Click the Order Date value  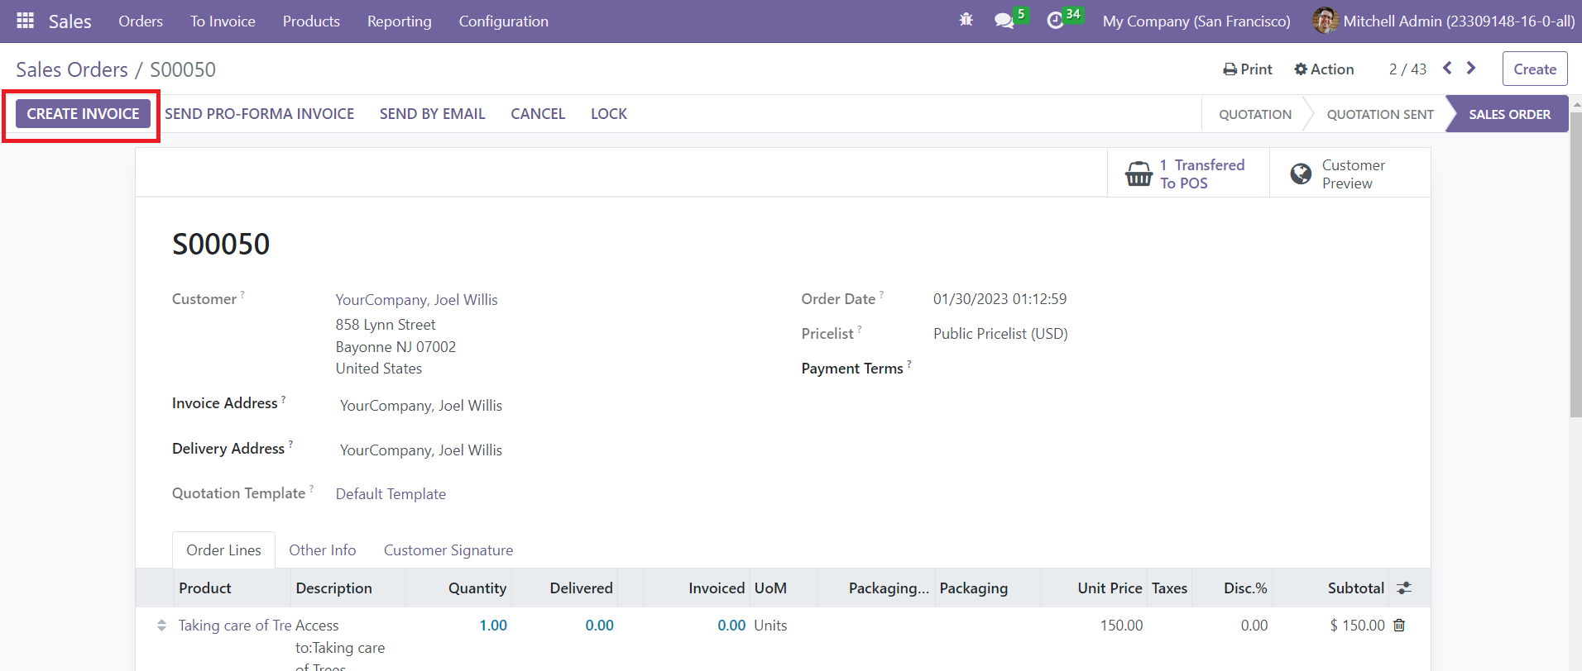1000,298
